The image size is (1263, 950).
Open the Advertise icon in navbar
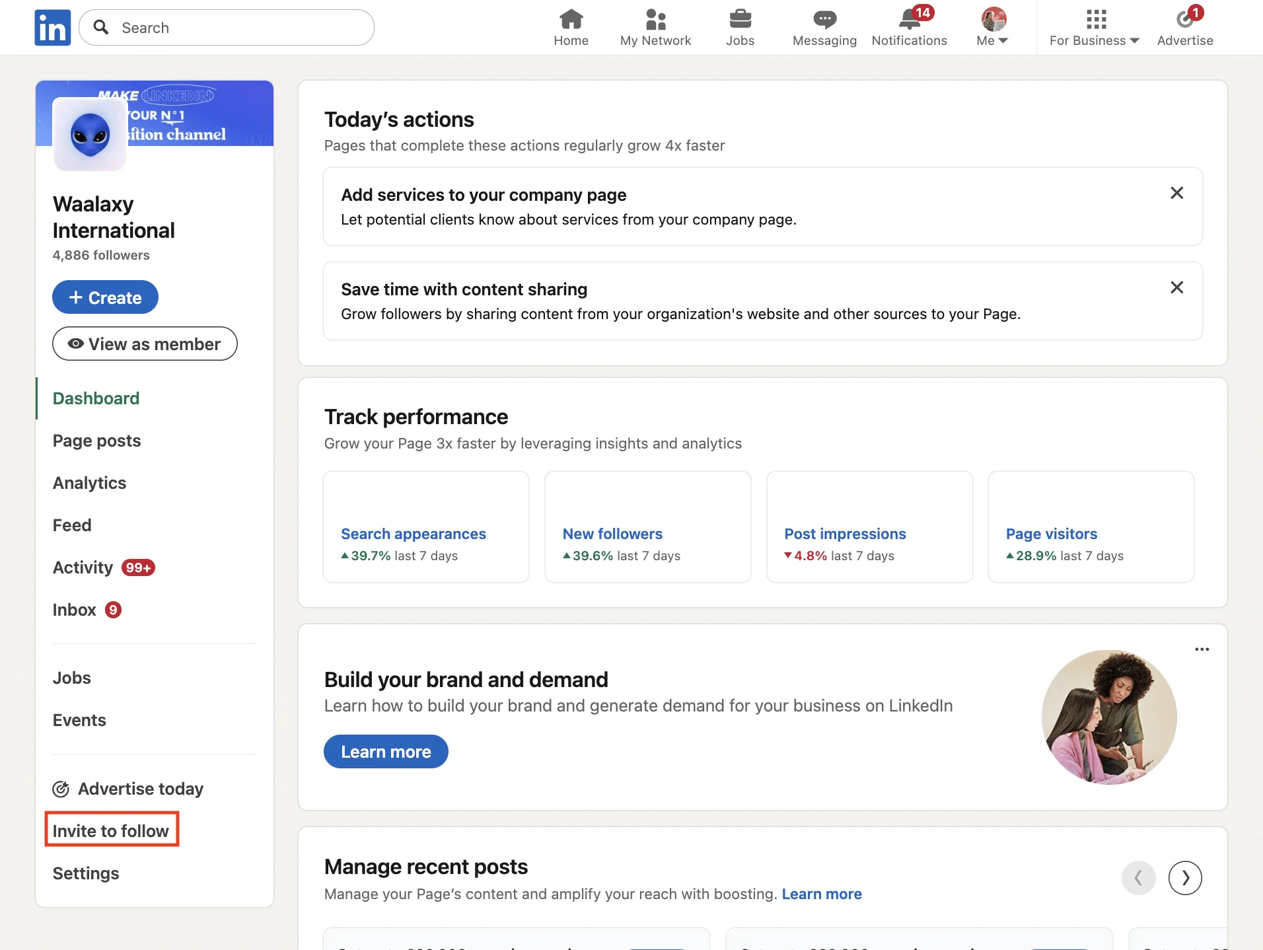pos(1185,28)
